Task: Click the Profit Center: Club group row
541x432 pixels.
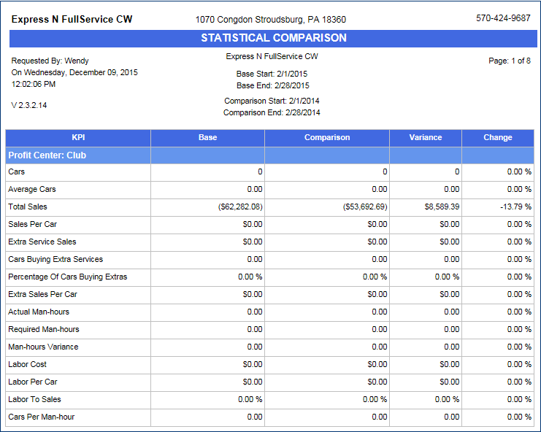Action: [x=47, y=155]
